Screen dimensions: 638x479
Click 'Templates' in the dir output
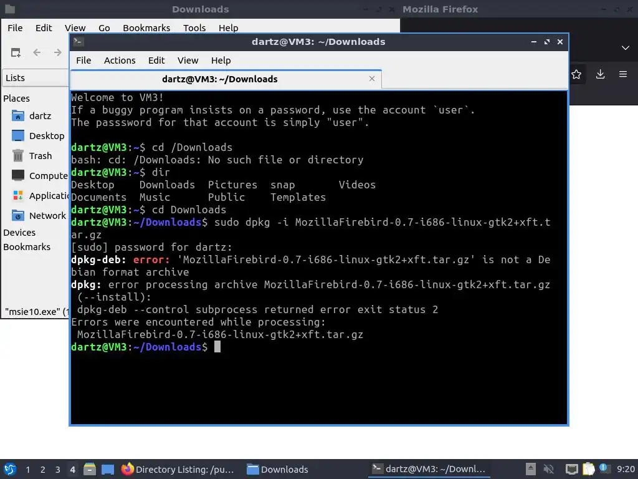coord(298,198)
